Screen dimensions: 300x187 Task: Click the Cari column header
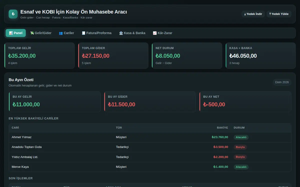15,128
